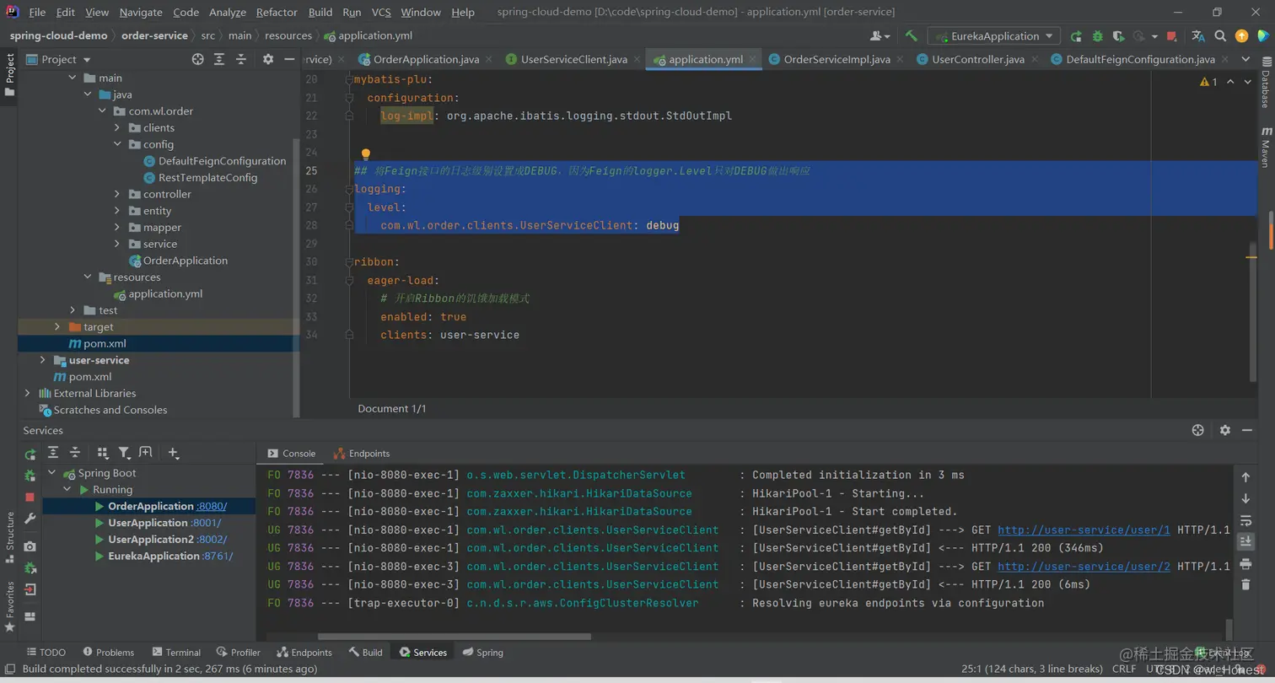Click the yellow lightbulb in editor gutter

click(366, 154)
